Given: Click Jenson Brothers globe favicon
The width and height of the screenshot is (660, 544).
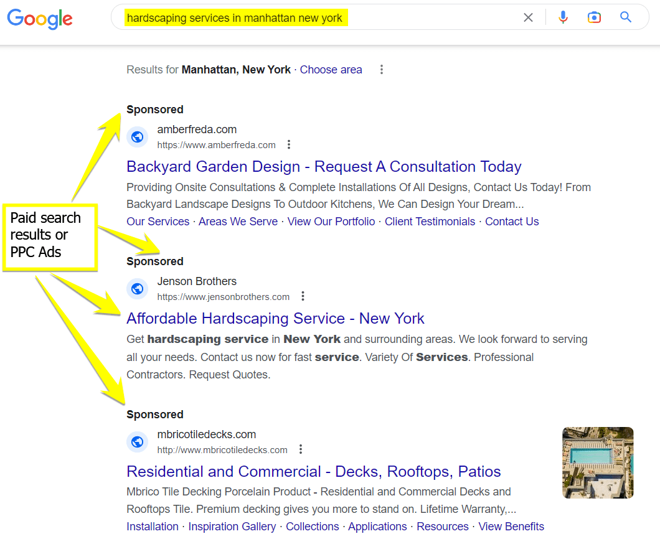Looking at the screenshot, I should pos(137,289).
